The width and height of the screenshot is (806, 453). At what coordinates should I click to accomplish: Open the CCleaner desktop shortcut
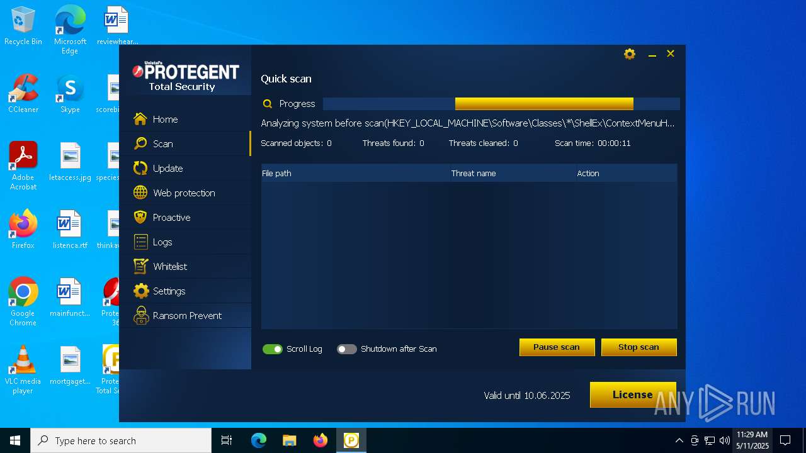23,94
